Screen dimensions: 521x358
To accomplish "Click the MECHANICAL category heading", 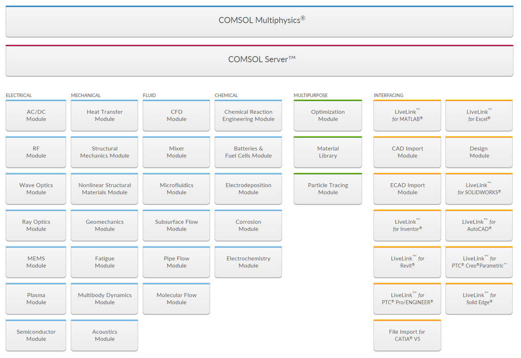I will coord(85,95).
